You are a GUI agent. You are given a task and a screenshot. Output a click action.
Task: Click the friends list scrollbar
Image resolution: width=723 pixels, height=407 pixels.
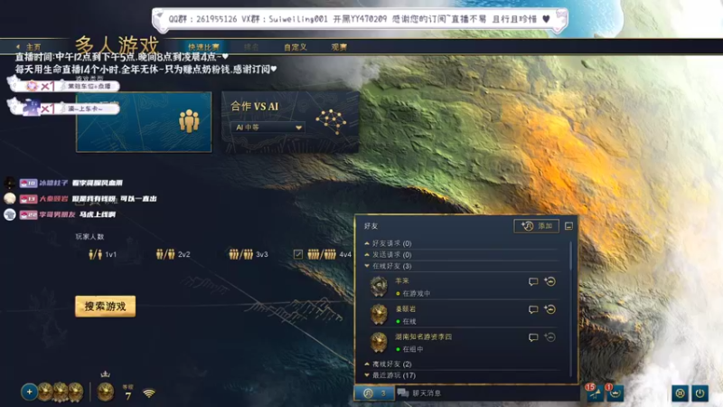pyautogui.click(x=571, y=256)
